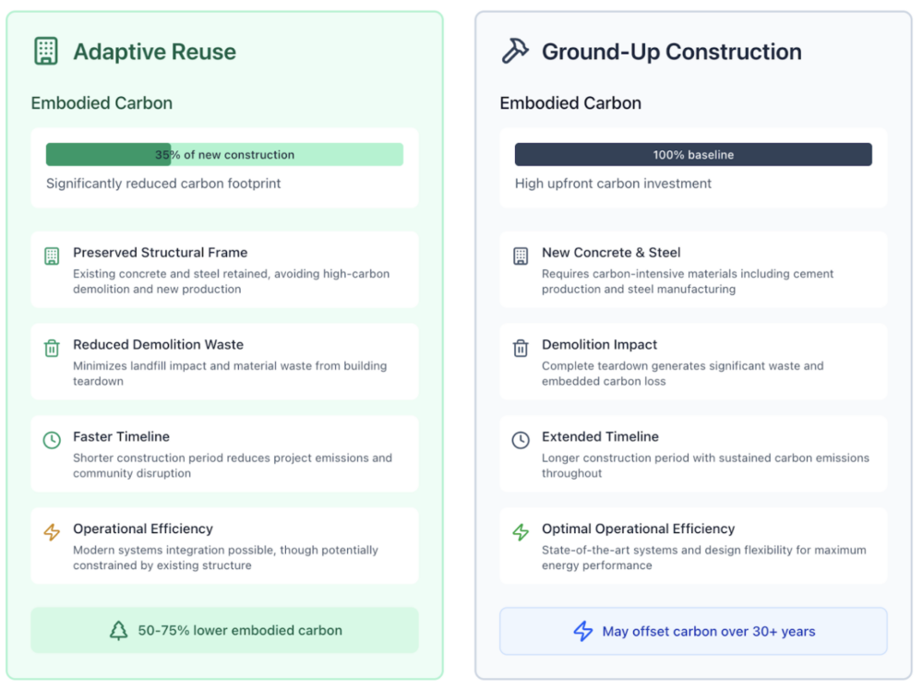The height and width of the screenshot is (689, 923).
Task: Click the 100% baseline progress bar
Action: pos(693,155)
